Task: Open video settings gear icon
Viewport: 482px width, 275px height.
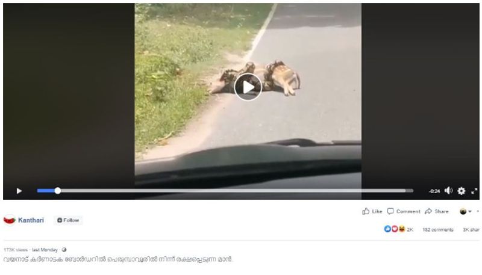Action: point(462,191)
